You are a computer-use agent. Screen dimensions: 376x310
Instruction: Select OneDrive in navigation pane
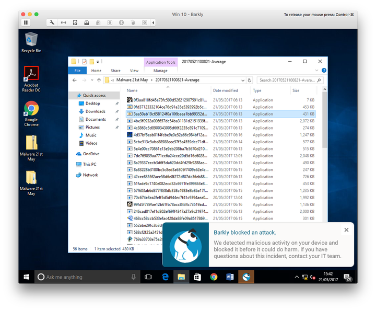(x=91, y=154)
